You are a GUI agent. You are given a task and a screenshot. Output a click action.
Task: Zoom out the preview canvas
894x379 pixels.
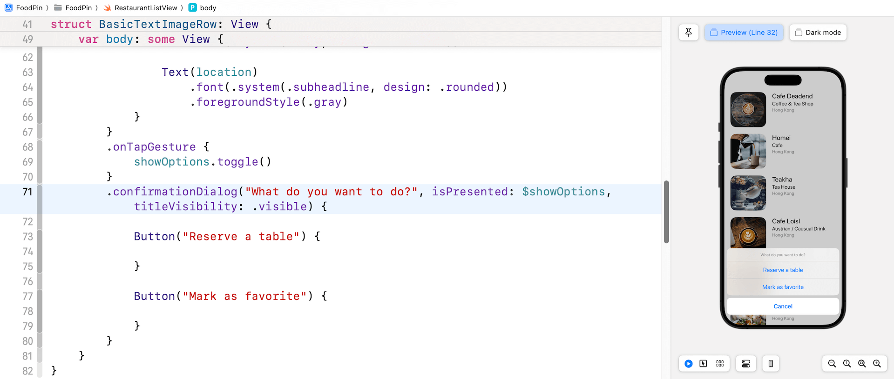coord(832,364)
